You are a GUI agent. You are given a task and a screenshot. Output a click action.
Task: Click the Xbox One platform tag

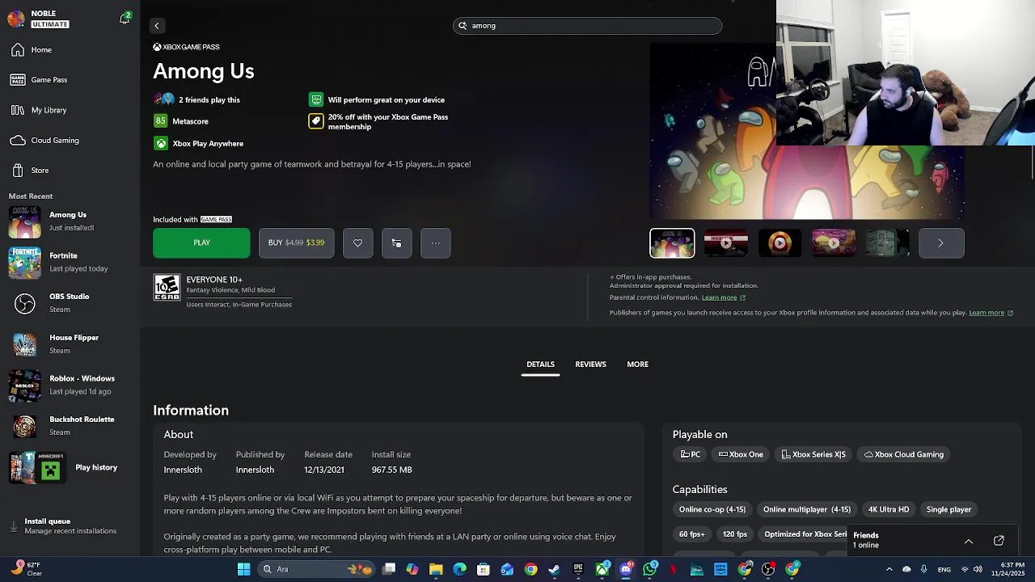coord(741,454)
